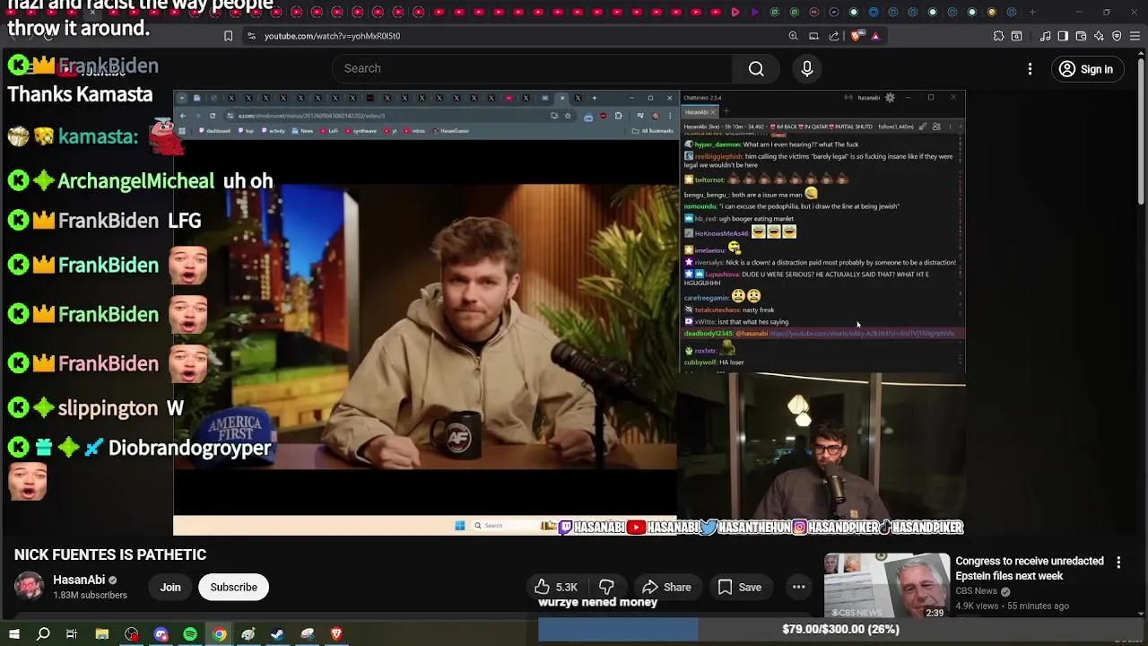This screenshot has height=646, width=1148.
Task: View site information icon beside the URL
Action: (x=251, y=36)
